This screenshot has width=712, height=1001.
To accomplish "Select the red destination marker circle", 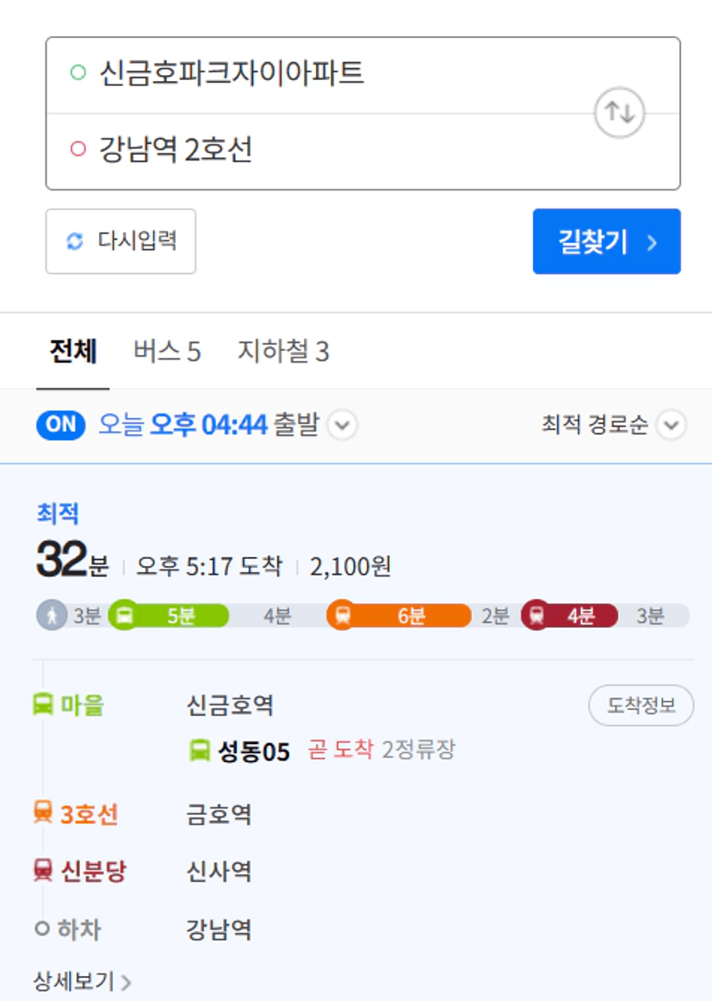I will (x=78, y=149).
